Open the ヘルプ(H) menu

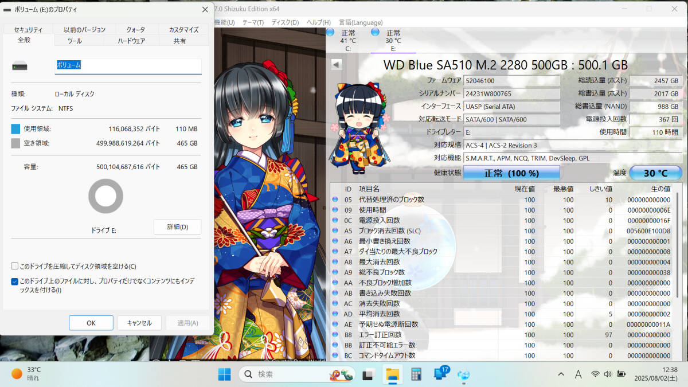tap(318, 22)
